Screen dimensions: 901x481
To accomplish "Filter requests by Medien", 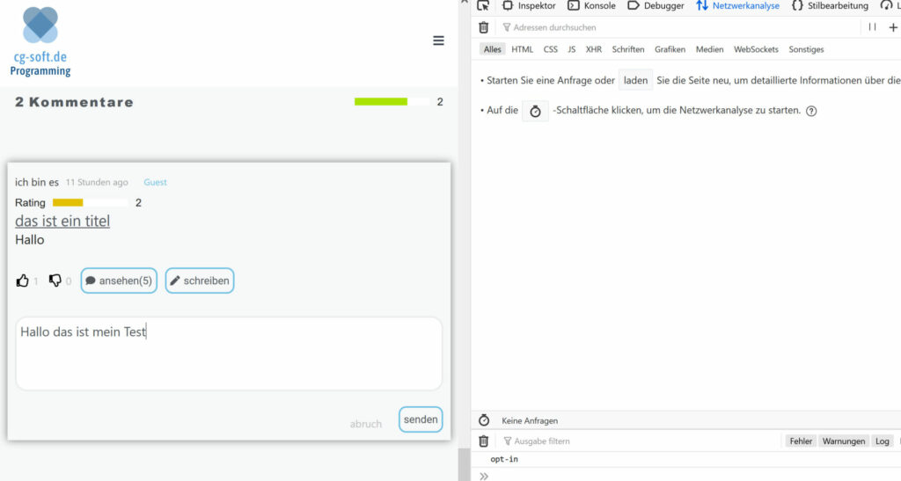I will (710, 49).
